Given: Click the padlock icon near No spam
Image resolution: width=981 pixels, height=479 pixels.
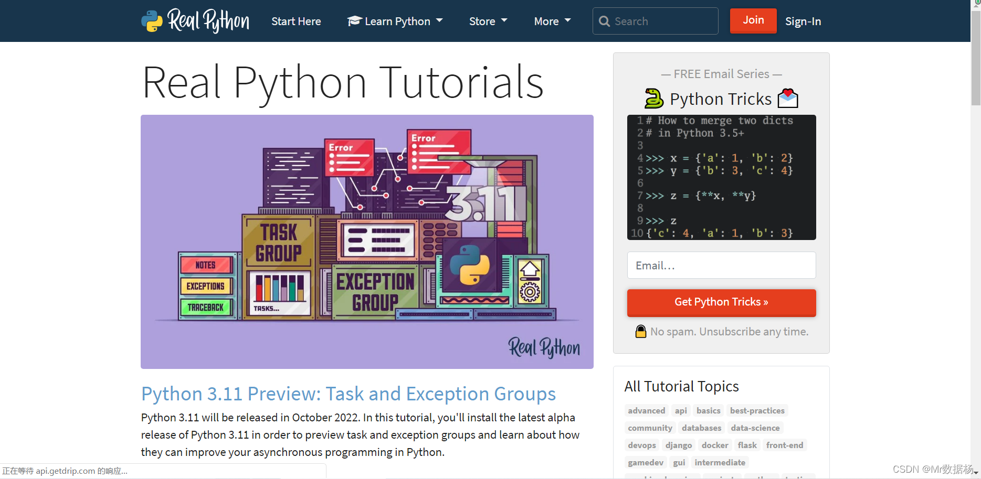Looking at the screenshot, I should [x=641, y=332].
